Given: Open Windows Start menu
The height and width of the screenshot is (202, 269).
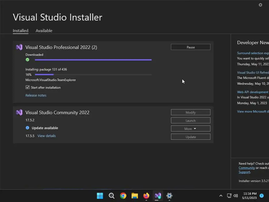Looking at the screenshot, I should tap(100, 196).
